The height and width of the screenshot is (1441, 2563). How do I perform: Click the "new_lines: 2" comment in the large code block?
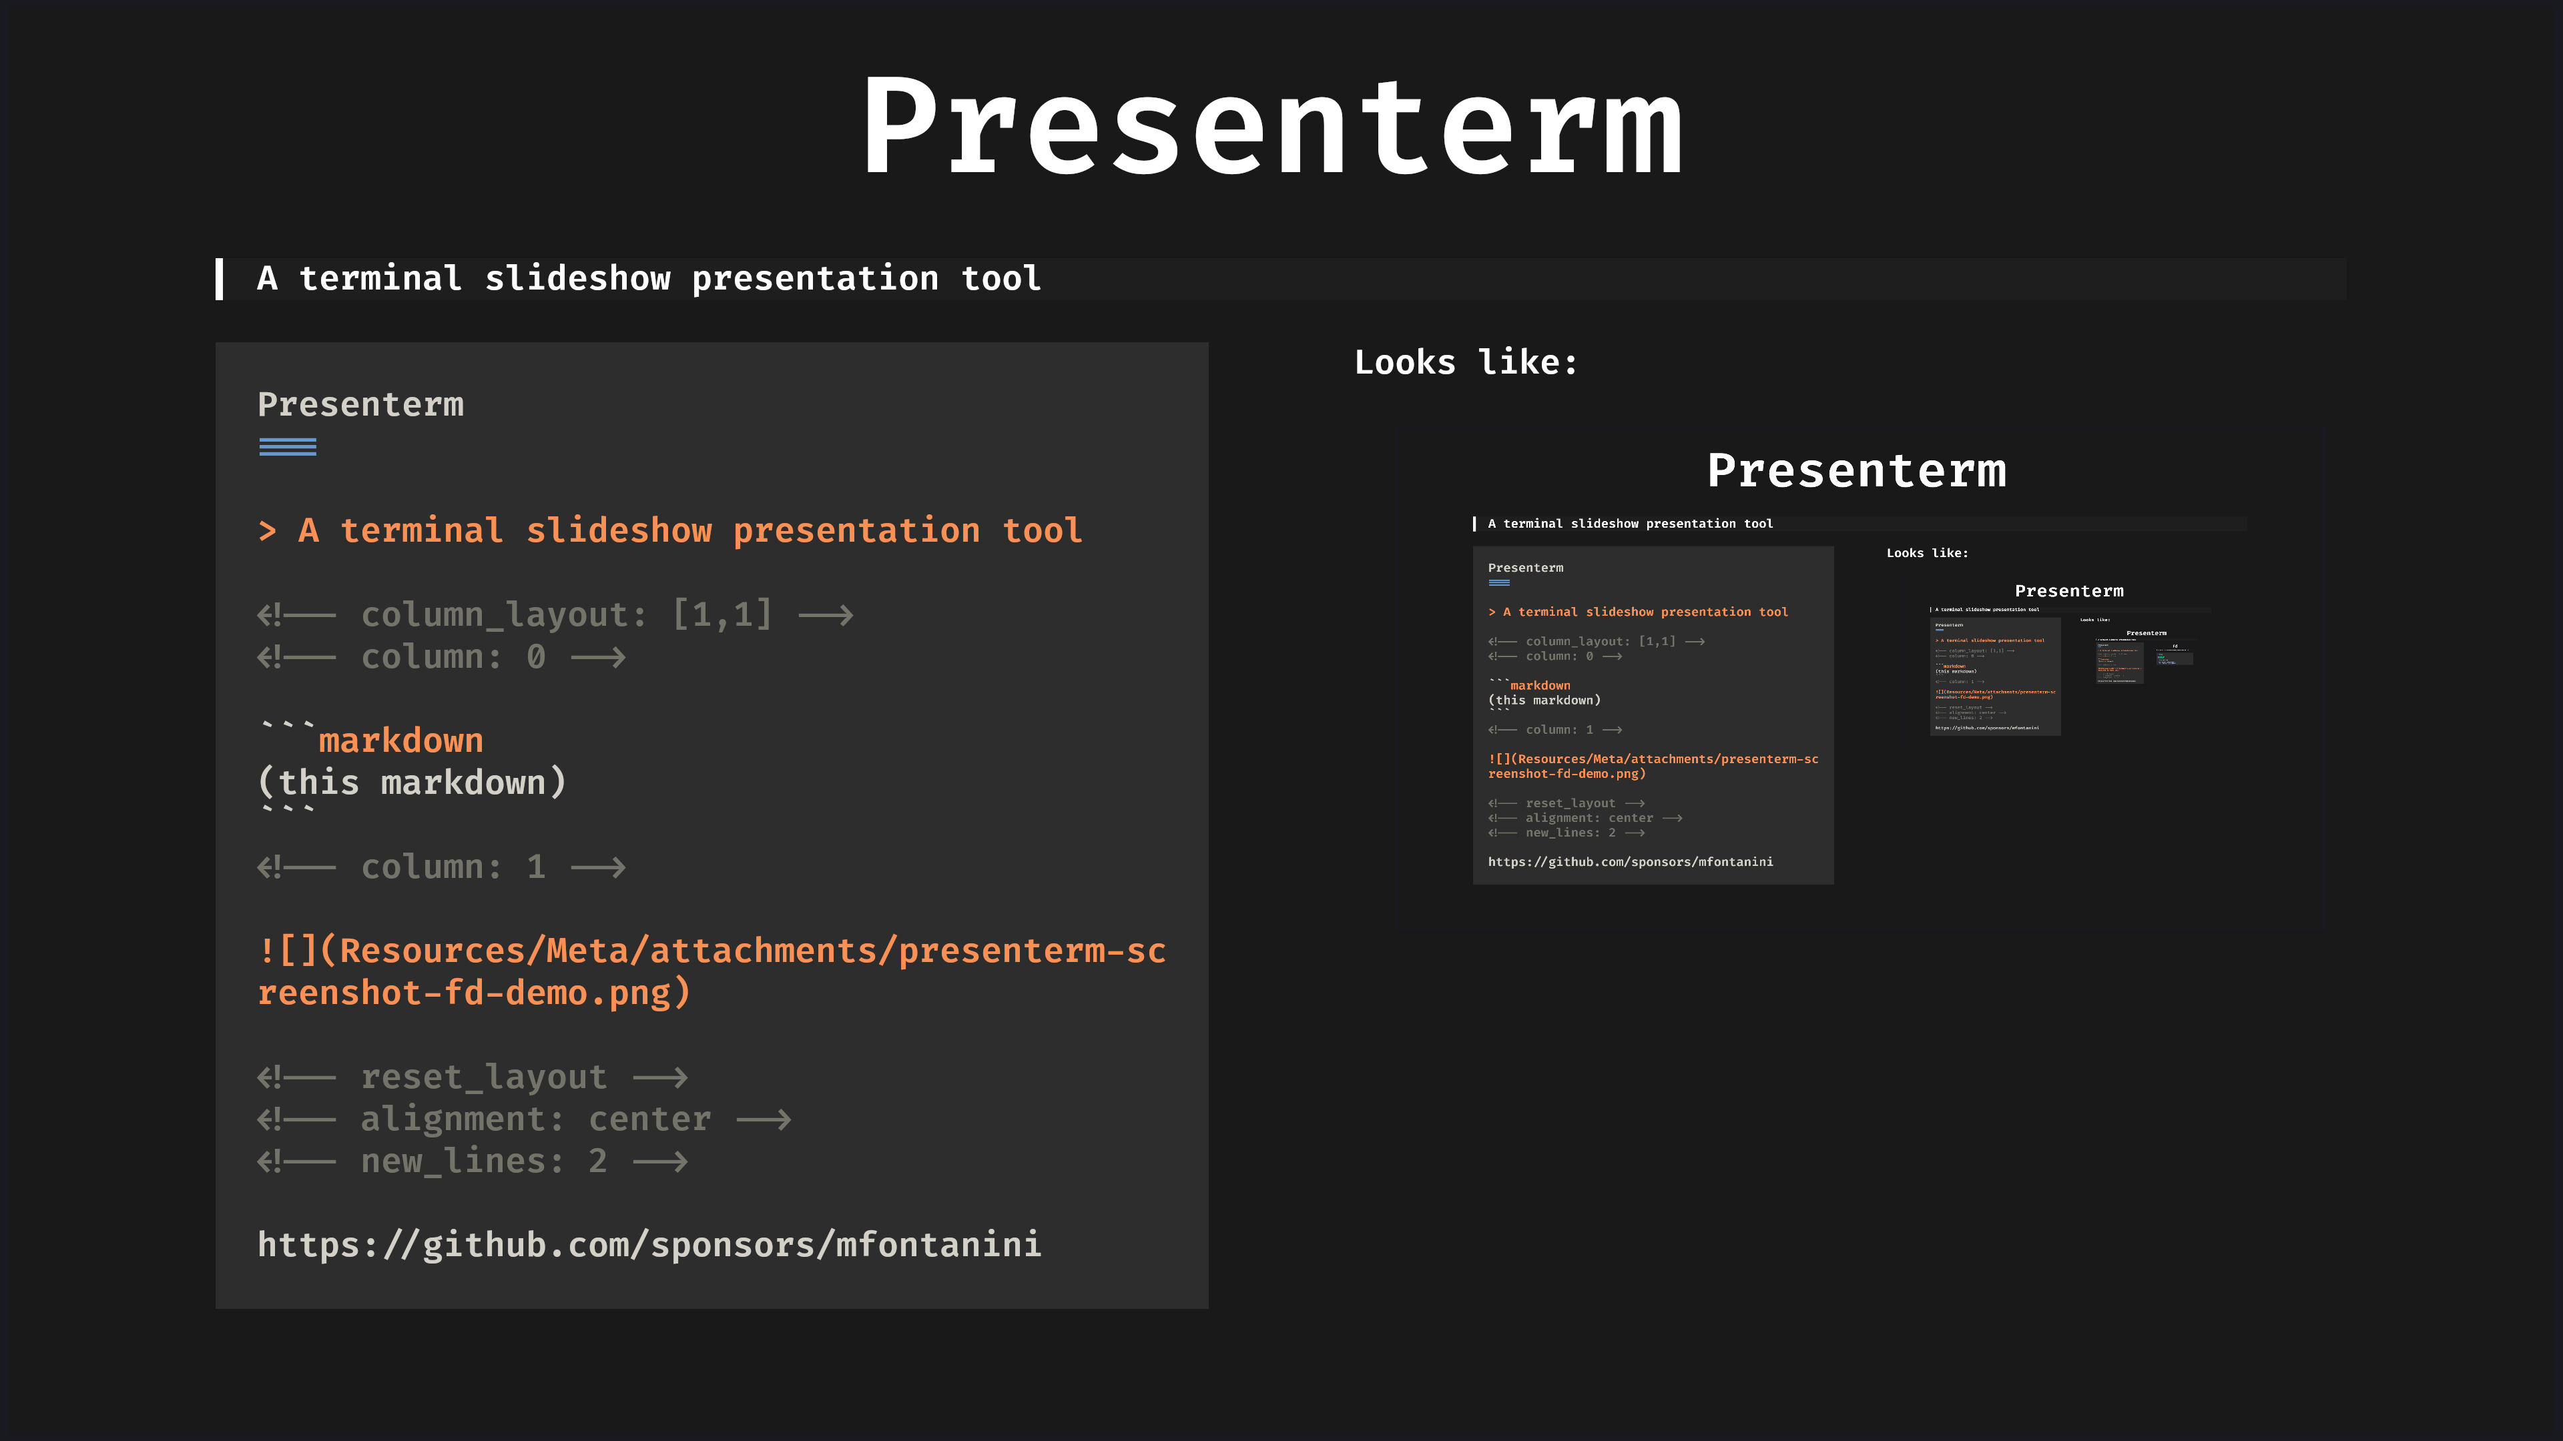473,1161
